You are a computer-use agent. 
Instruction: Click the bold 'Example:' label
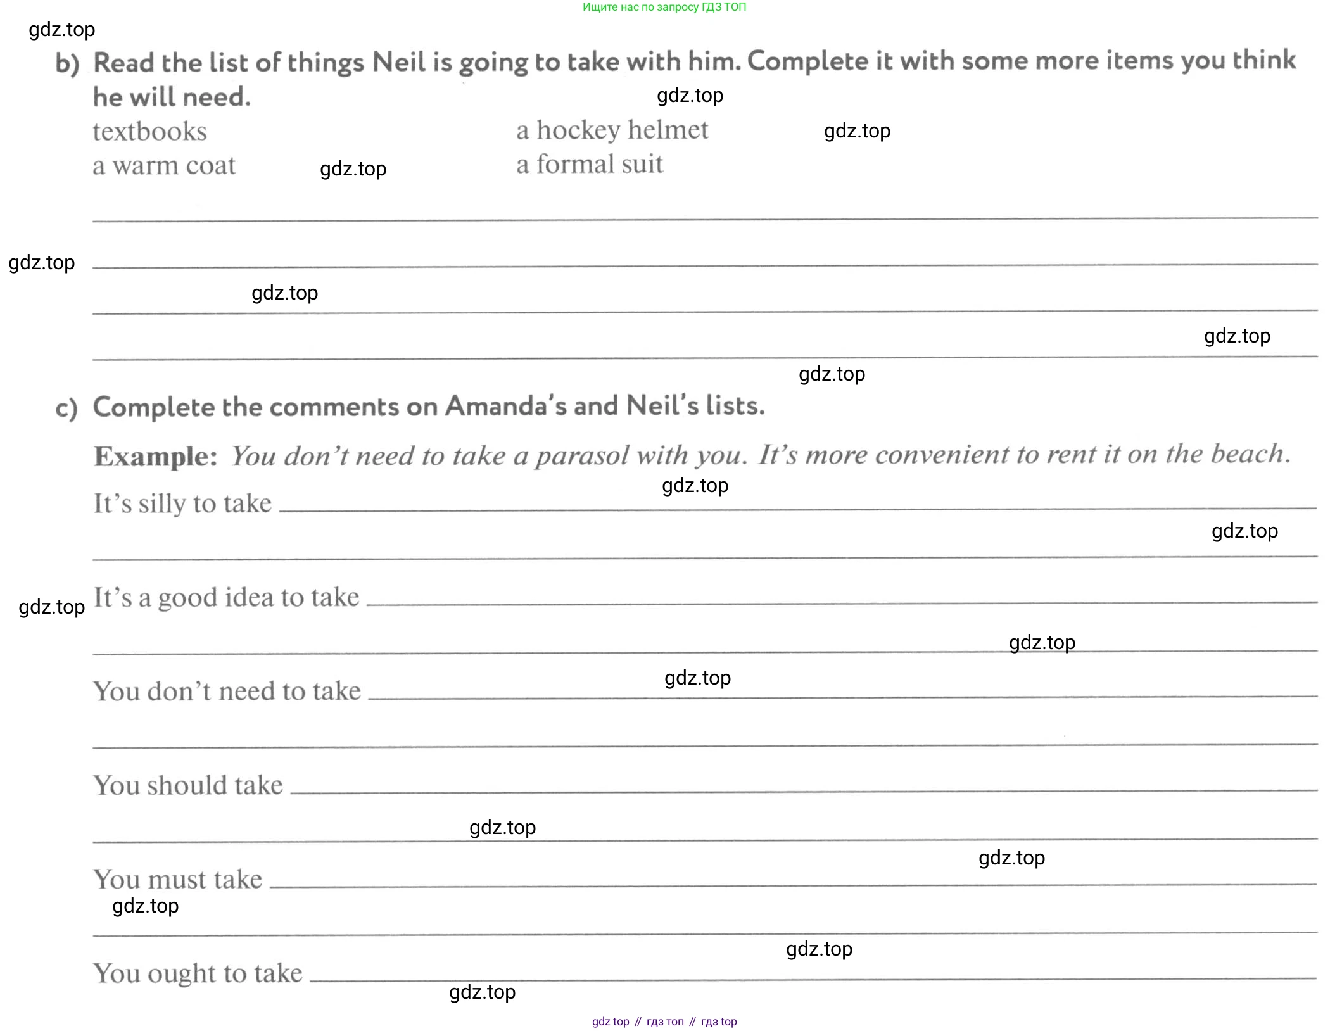tap(156, 456)
